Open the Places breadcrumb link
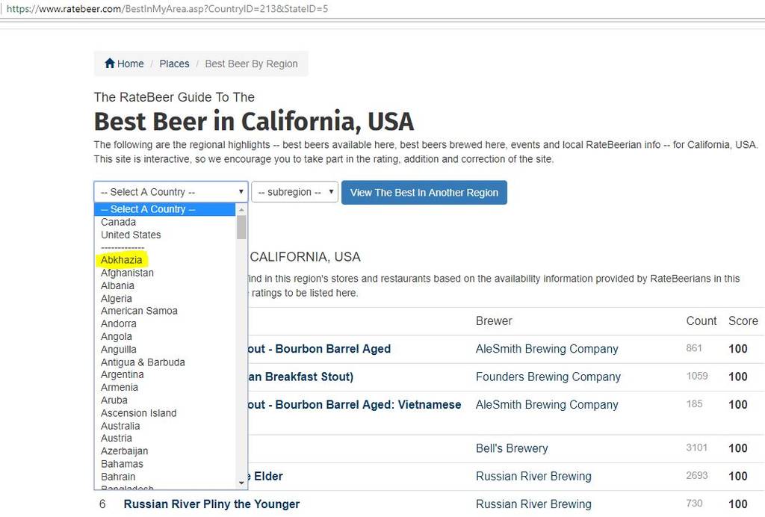765x517 pixels. pos(174,64)
